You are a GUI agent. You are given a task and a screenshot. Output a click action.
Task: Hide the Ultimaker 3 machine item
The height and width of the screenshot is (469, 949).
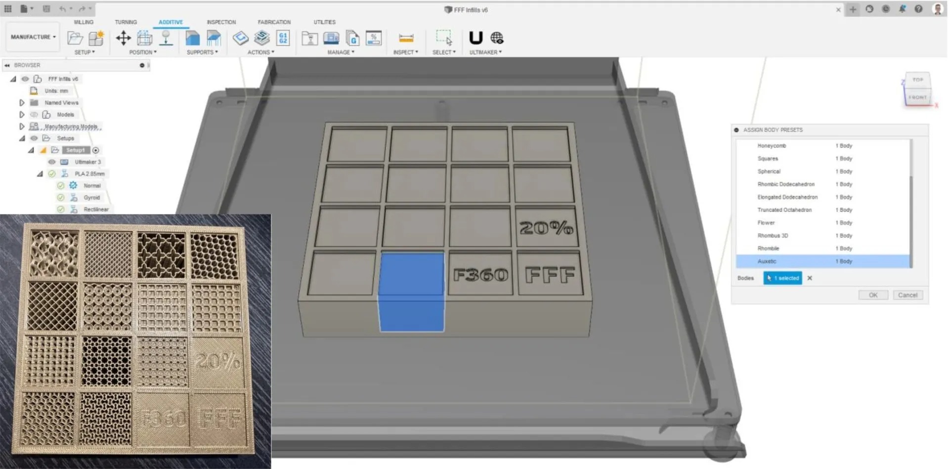coord(51,162)
